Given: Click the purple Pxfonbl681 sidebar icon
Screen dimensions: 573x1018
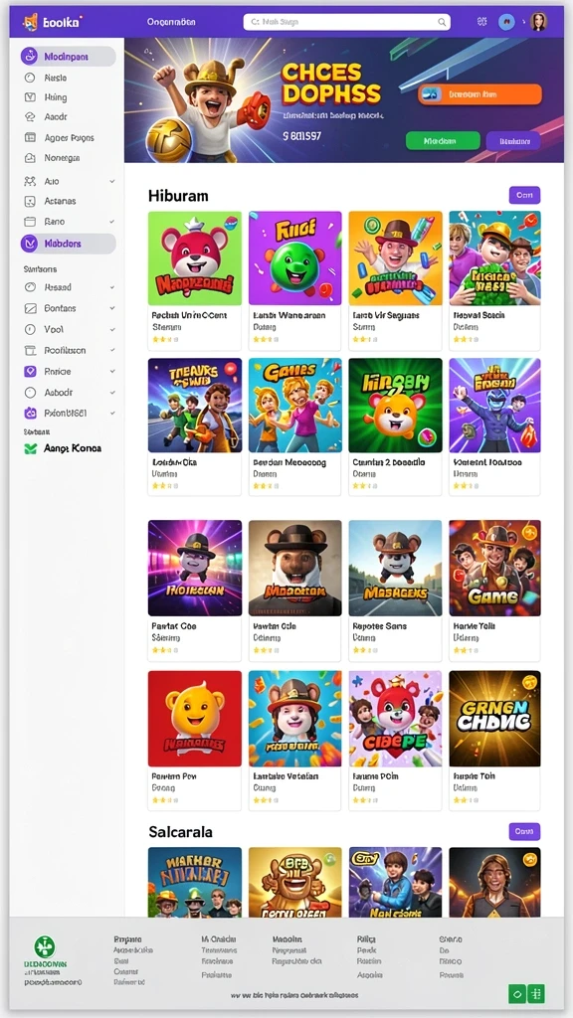Looking at the screenshot, I should 30,413.
